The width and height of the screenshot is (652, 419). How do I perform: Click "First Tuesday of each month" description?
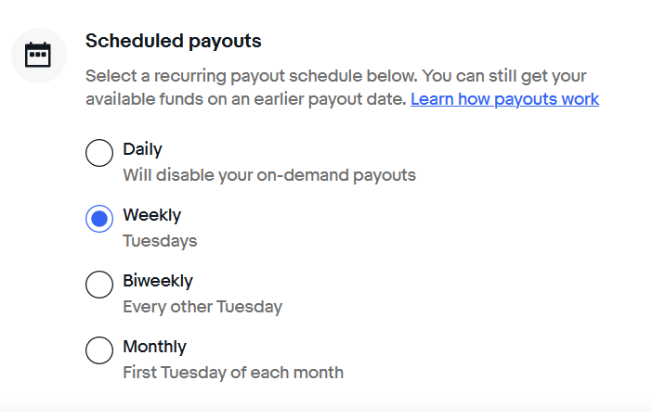(233, 373)
